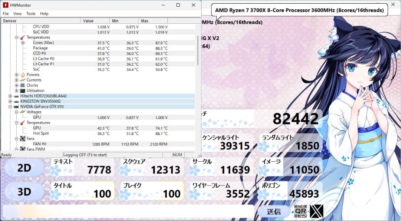Click the Powers flame icon
Screen dimensions: 401x221
point(23,75)
